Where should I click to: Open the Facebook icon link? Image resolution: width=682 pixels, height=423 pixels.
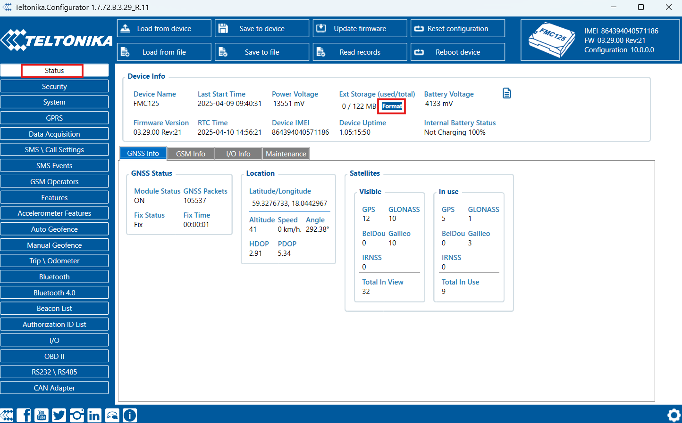click(24, 415)
